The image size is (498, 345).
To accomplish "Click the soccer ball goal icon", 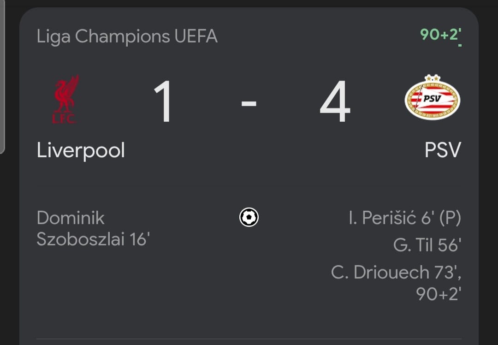I will coord(249,217).
